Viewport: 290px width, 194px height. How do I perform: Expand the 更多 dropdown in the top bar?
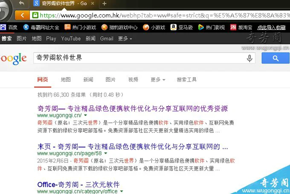125,38
